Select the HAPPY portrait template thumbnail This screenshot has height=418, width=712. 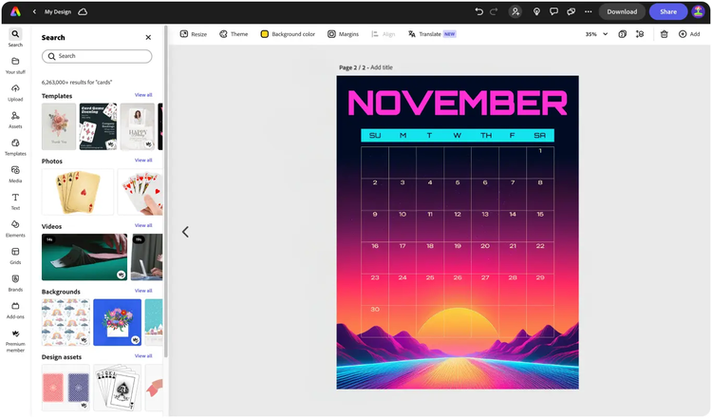tap(138, 126)
